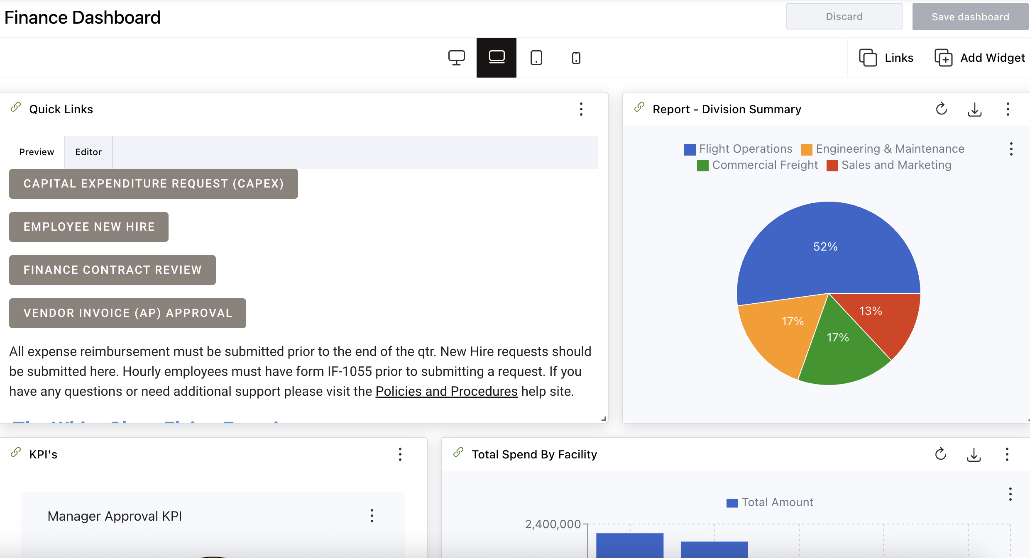The image size is (1030, 558).
Task: Select the Preview tab
Action: 36,152
